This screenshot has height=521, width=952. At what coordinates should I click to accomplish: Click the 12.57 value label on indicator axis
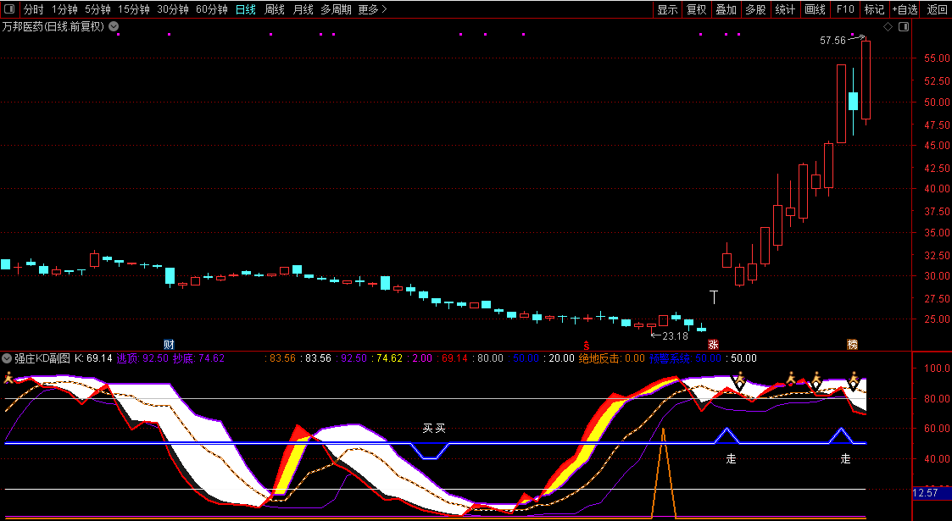coord(932,493)
